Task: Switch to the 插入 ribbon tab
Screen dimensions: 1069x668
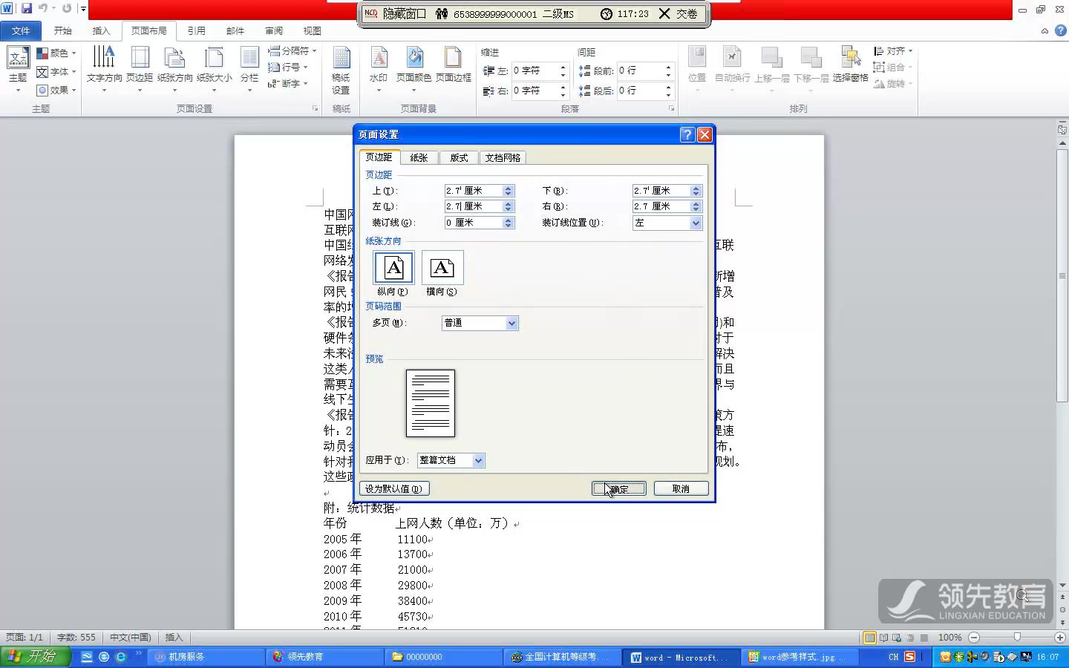Action: coord(101,30)
